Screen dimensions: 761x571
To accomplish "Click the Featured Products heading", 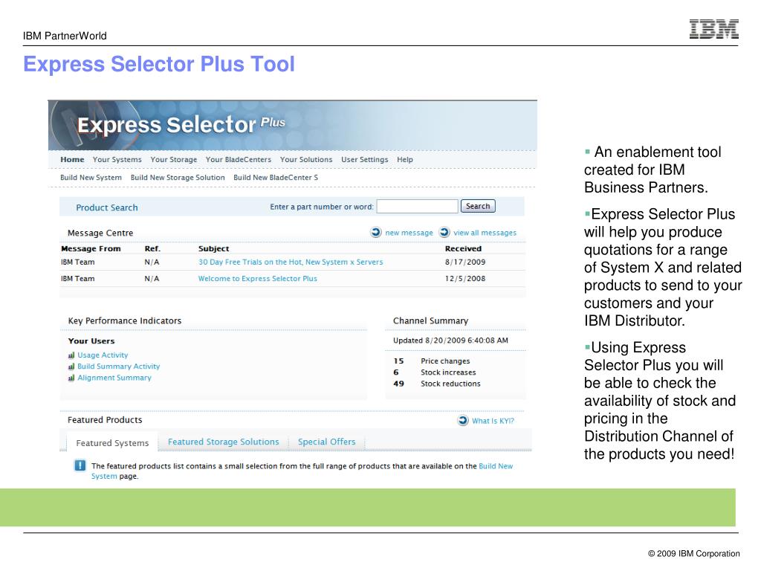I will click(105, 420).
